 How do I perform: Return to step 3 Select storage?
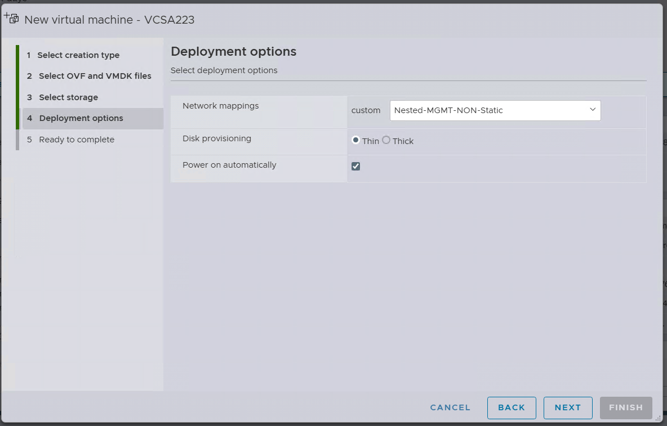68,97
